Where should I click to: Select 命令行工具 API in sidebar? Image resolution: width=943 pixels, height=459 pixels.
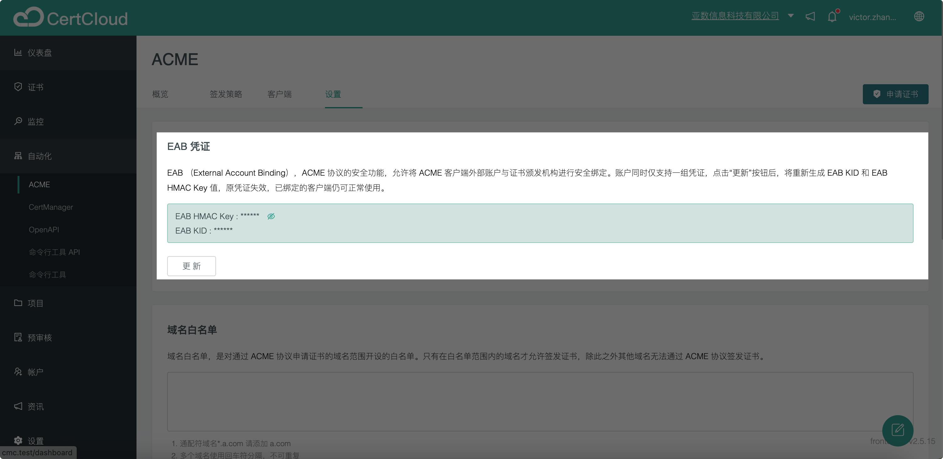(68, 252)
